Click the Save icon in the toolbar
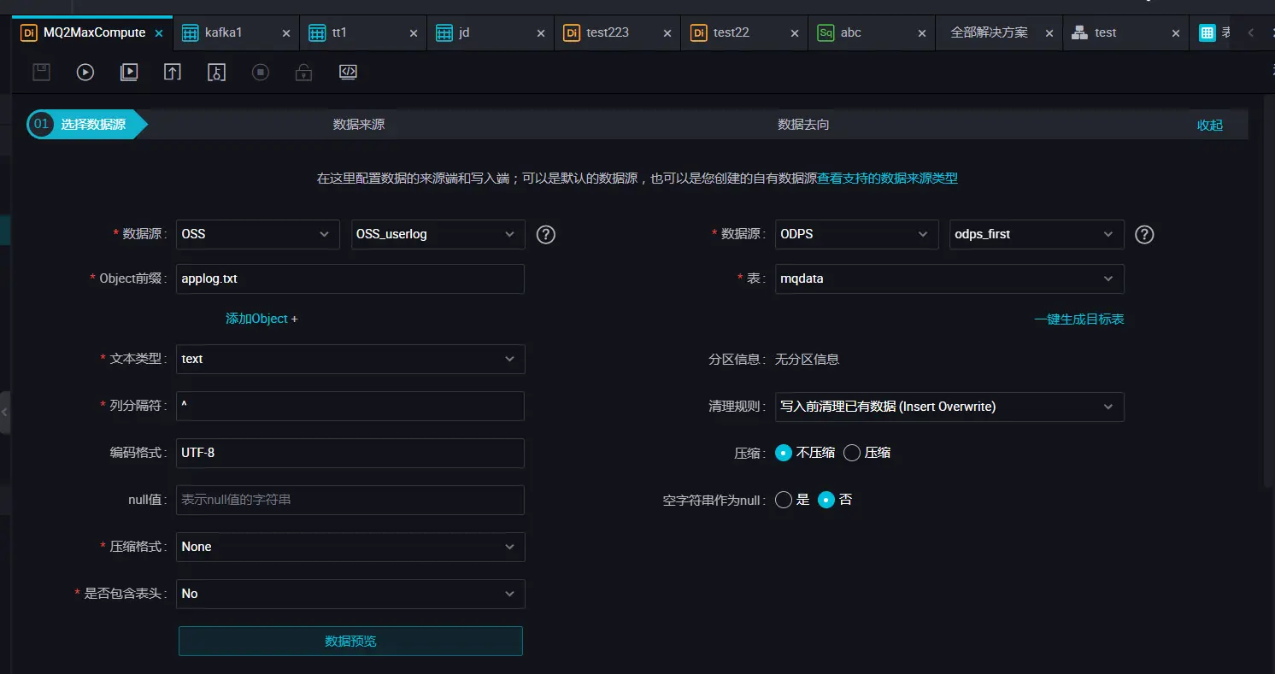Viewport: 1275px width, 674px height. (x=40, y=72)
